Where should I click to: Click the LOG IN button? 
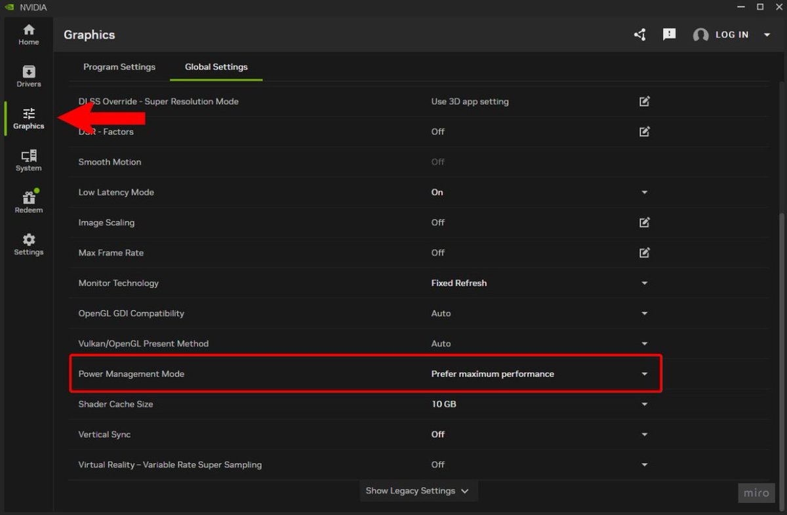(x=732, y=35)
